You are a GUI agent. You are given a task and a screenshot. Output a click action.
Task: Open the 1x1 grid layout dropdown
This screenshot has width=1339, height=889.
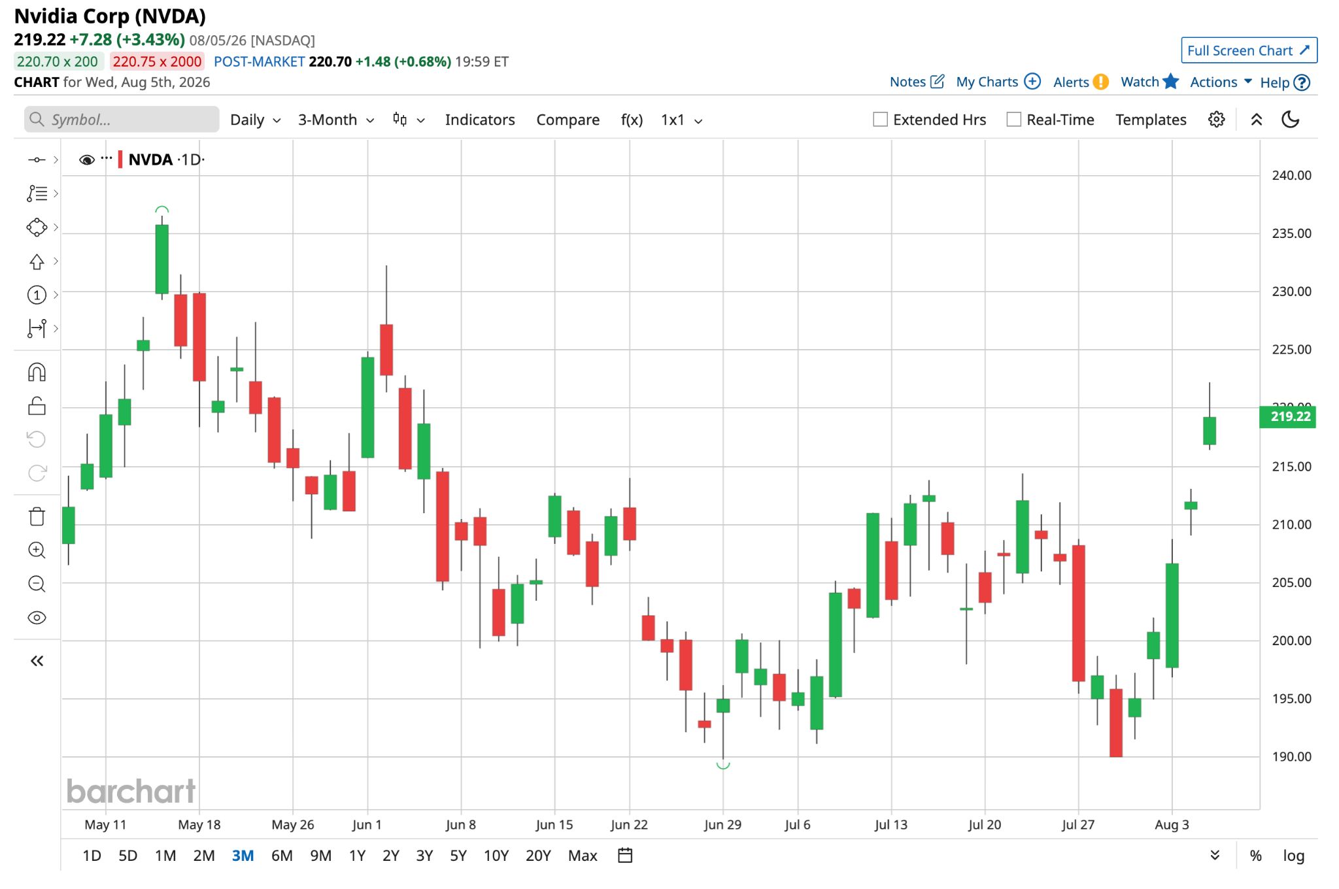(681, 120)
